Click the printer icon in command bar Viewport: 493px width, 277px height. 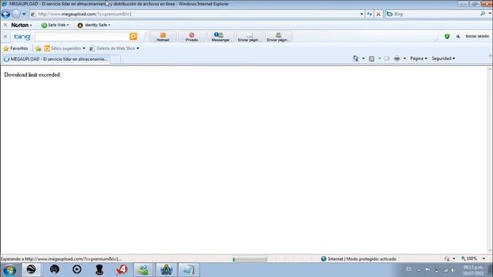point(397,58)
